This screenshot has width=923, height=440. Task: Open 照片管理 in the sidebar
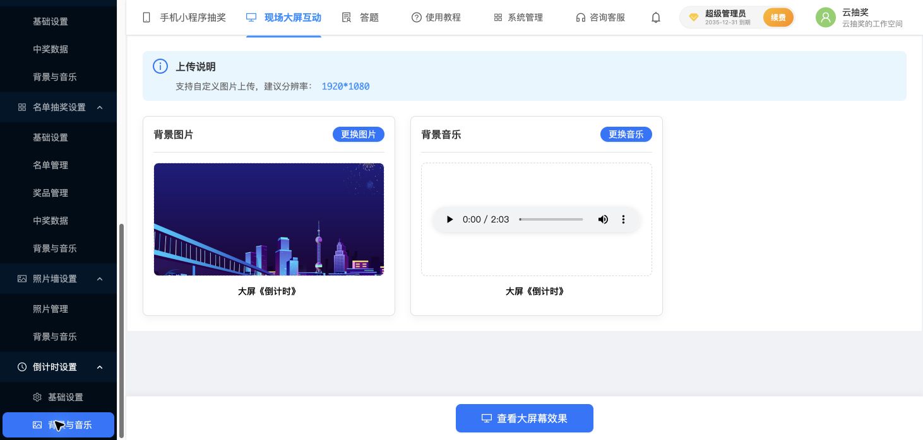(x=51, y=309)
